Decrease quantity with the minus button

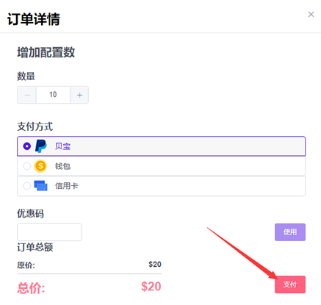pyautogui.click(x=27, y=95)
